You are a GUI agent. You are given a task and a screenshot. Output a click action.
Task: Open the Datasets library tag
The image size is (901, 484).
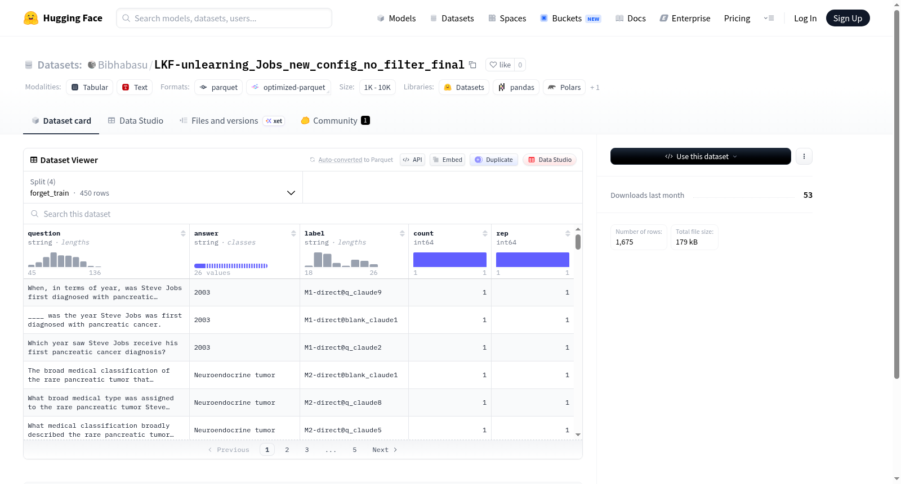click(x=464, y=87)
